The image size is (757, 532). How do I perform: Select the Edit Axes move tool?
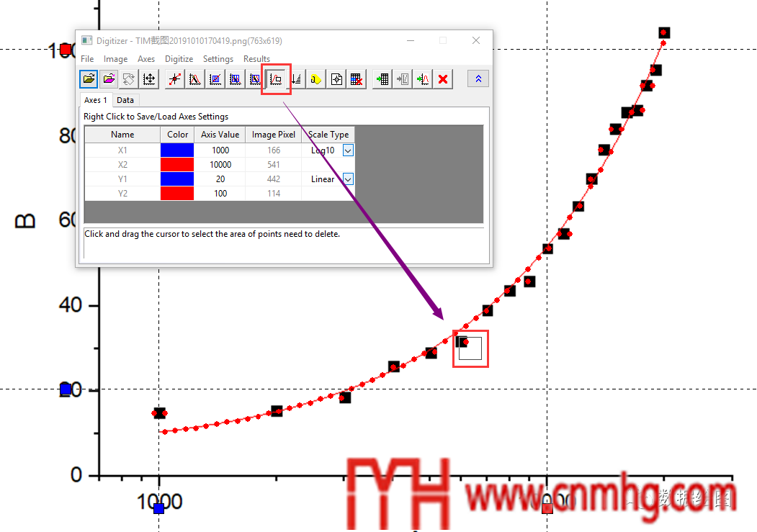click(149, 79)
